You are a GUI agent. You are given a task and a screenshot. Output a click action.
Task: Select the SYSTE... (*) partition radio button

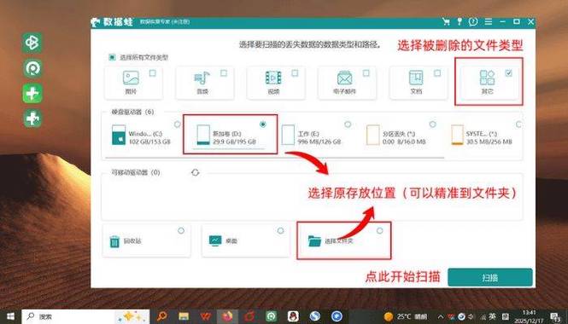518,124
